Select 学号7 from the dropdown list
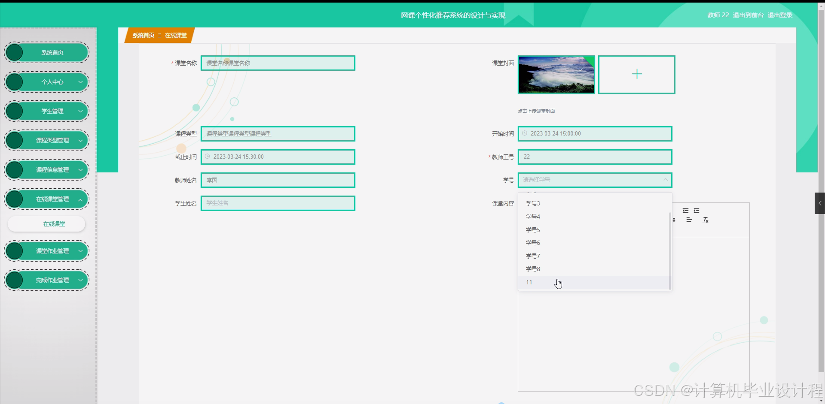The width and height of the screenshot is (825, 404). pyautogui.click(x=594, y=256)
